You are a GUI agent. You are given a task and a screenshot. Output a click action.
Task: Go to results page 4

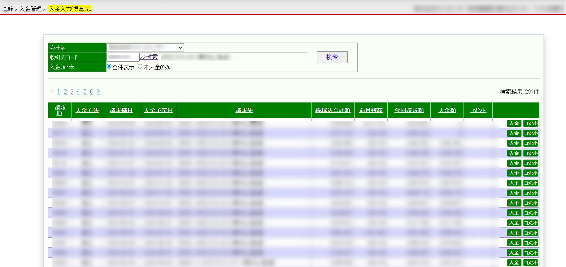click(x=78, y=92)
